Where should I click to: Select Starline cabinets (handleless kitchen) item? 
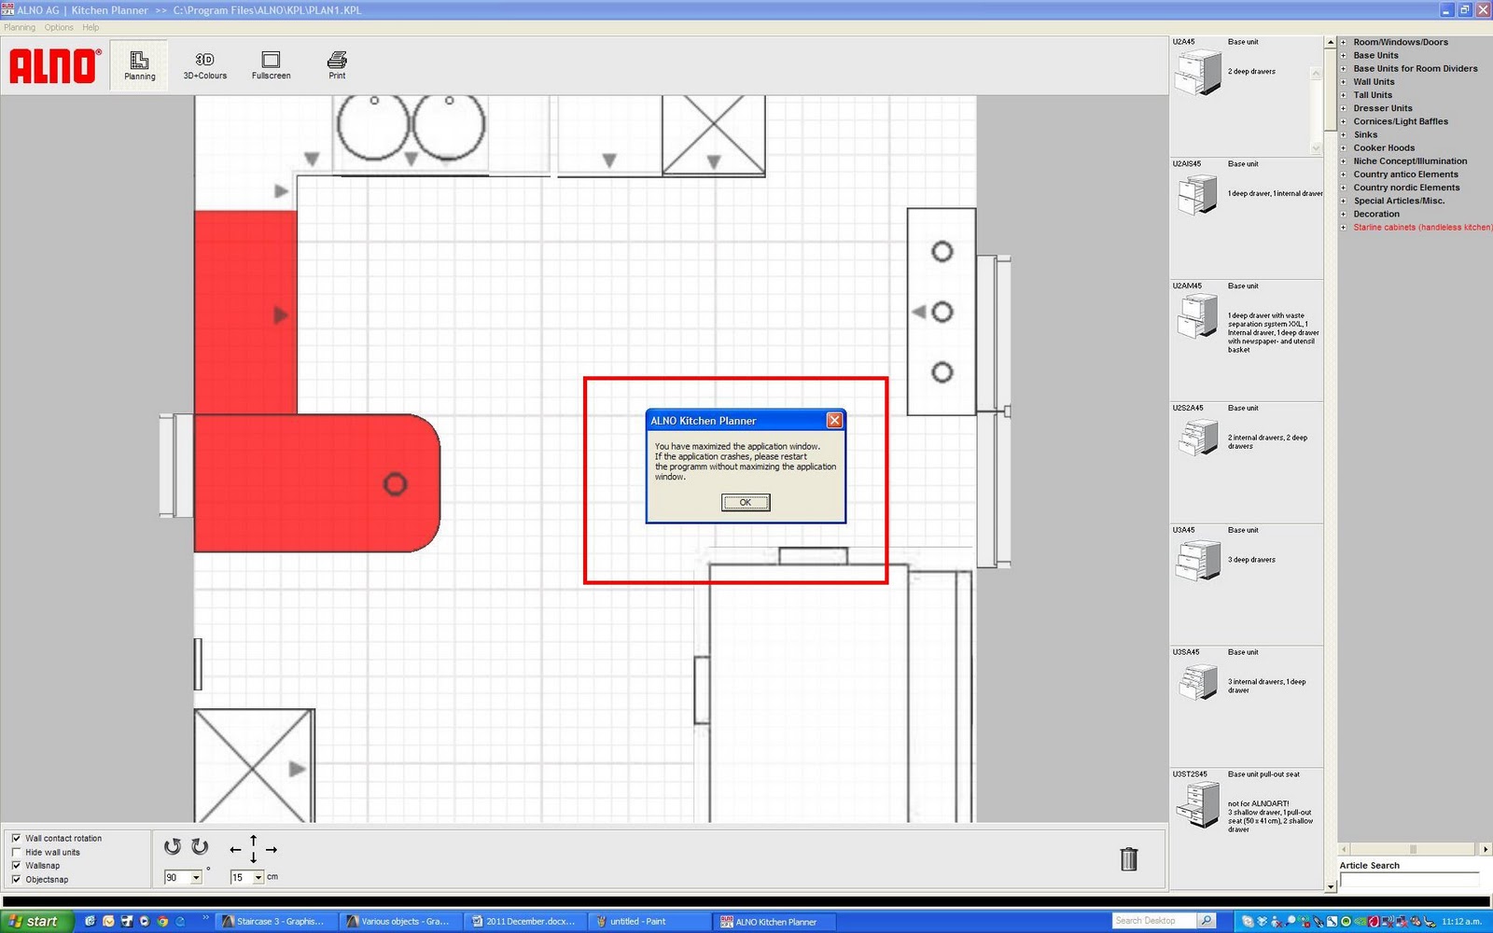coord(1422,228)
